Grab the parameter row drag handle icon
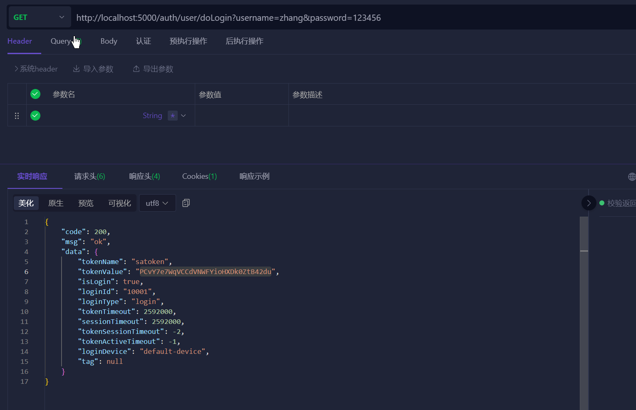Screen dimensions: 636x410 pos(17,116)
